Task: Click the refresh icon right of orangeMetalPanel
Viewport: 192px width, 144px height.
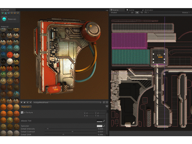Action: [x=104, y=103]
